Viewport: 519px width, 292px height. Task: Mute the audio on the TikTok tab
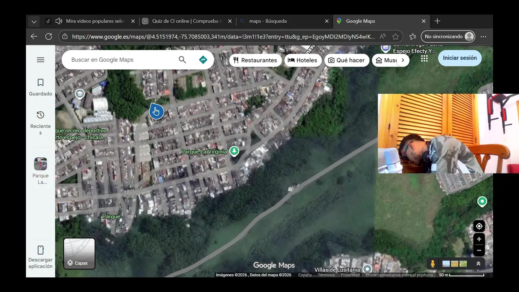click(x=59, y=21)
